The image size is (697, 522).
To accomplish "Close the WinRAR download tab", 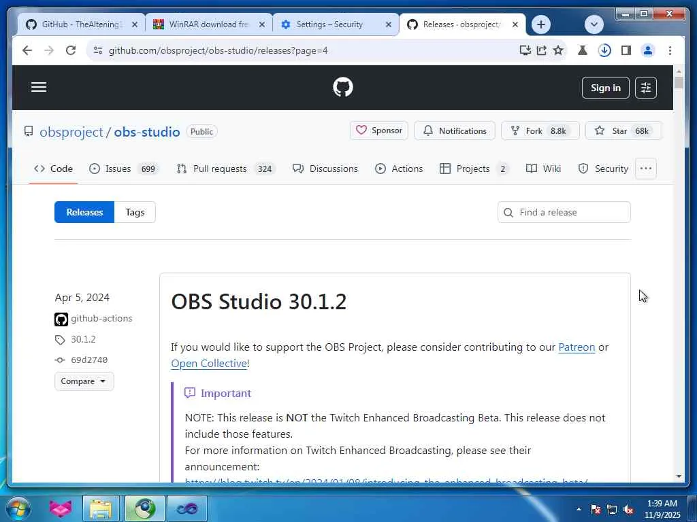I will 262,25.
